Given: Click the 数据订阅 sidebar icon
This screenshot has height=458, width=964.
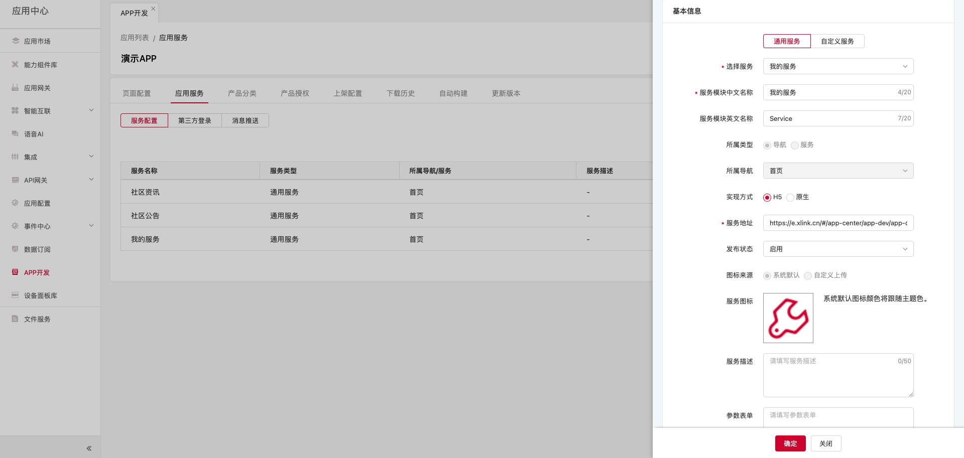Looking at the screenshot, I should [15, 249].
